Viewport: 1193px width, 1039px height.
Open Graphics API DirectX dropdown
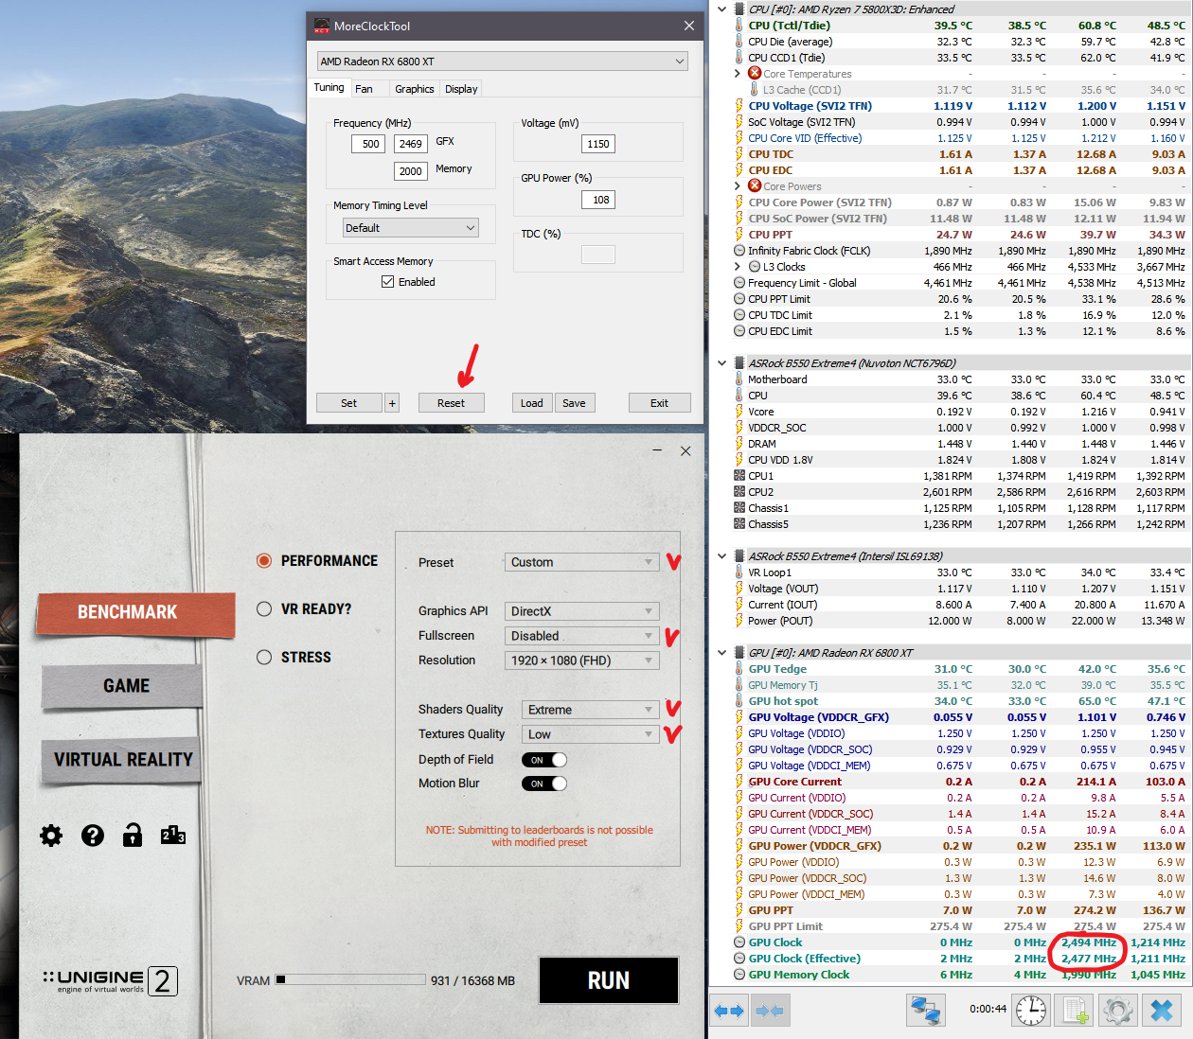(x=581, y=611)
